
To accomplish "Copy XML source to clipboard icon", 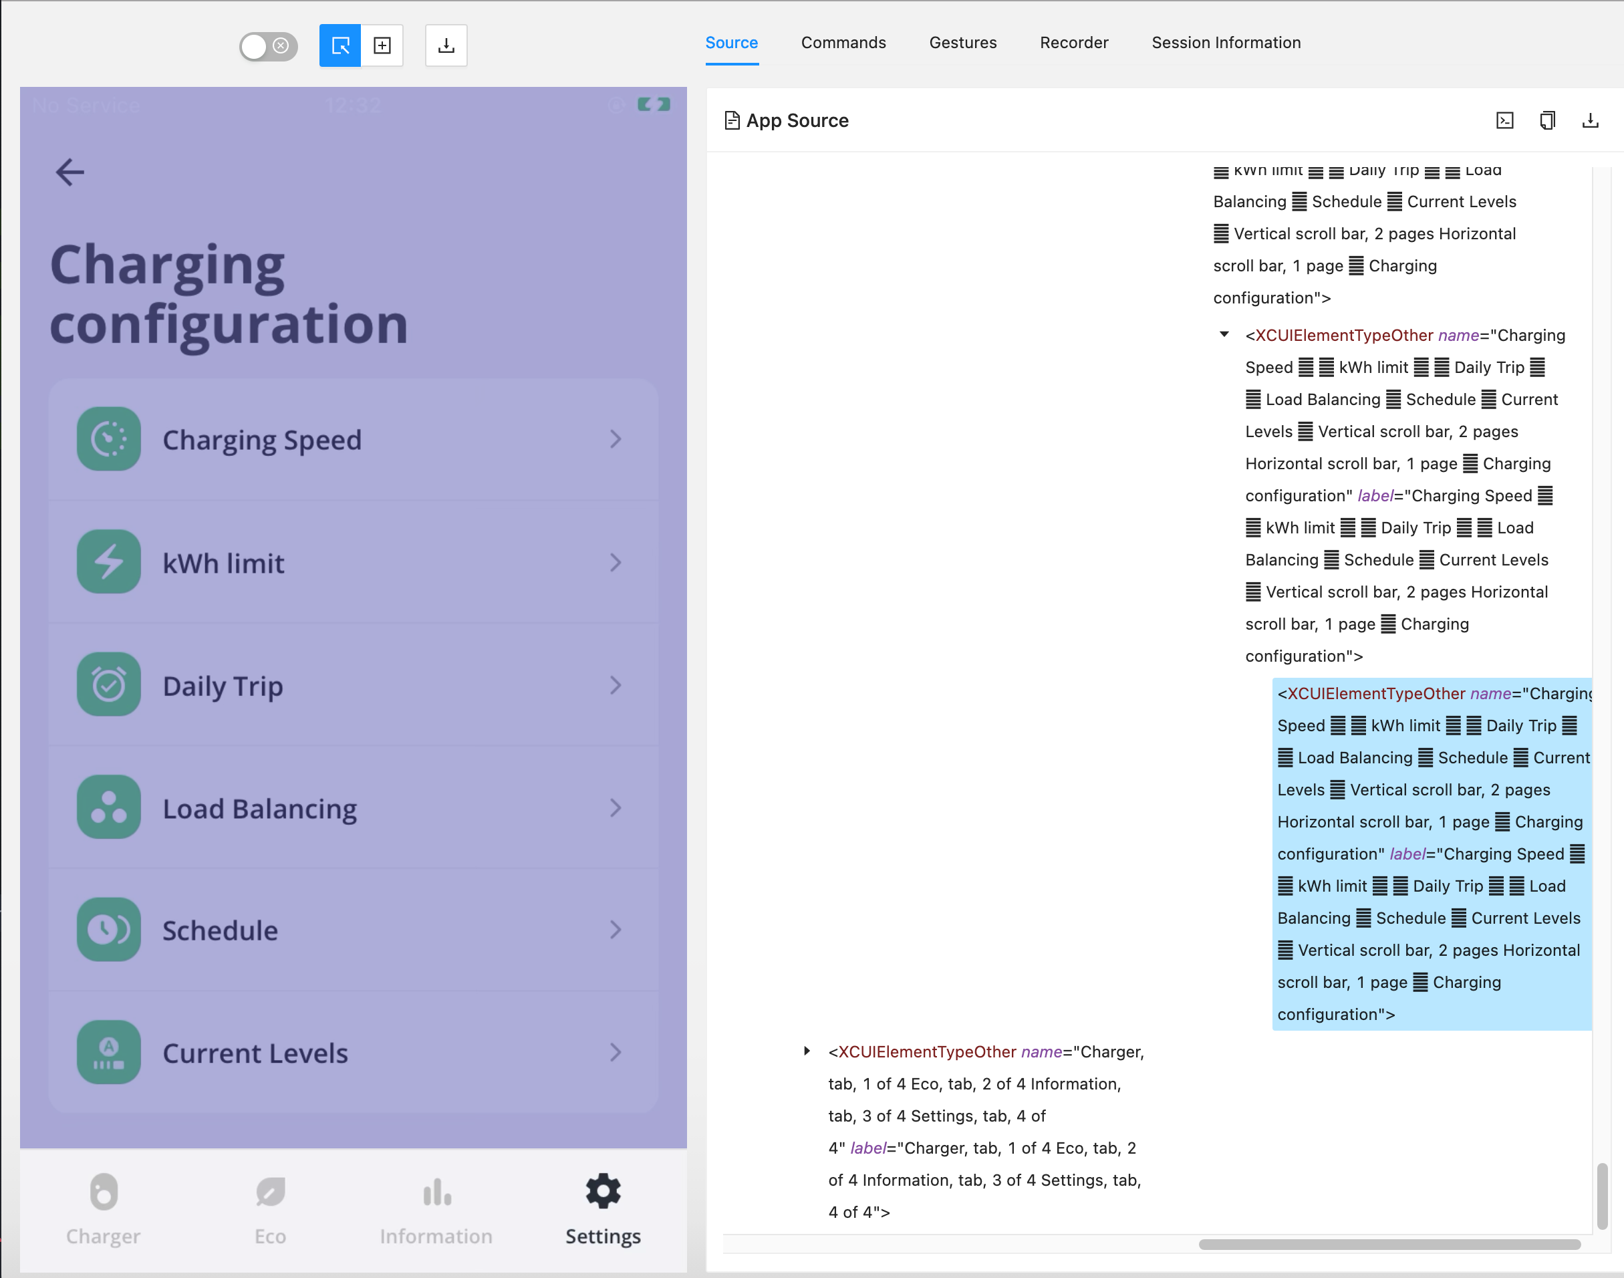I will (1547, 120).
